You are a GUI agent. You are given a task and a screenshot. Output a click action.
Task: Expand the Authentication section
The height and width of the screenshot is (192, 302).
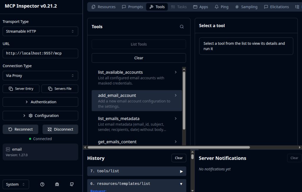pyautogui.click(x=40, y=102)
